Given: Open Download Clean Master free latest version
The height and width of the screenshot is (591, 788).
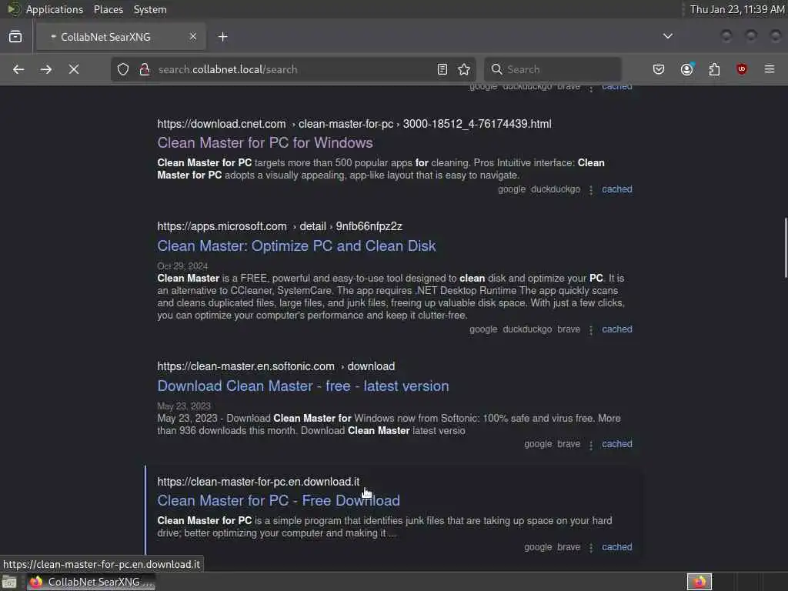Looking at the screenshot, I should click(x=303, y=386).
